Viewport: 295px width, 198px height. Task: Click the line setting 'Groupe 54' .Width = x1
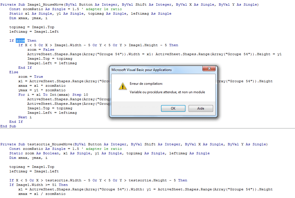tap(155, 54)
